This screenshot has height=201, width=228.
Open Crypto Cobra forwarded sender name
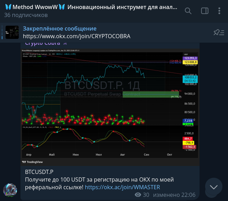coord(42,43)
